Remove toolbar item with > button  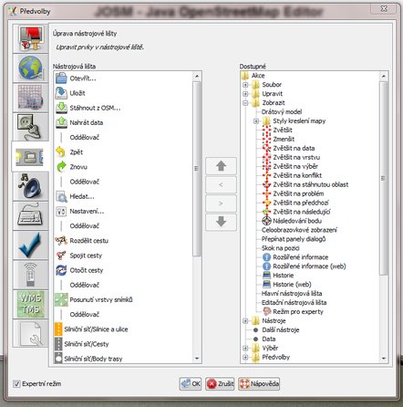point(221,203)
